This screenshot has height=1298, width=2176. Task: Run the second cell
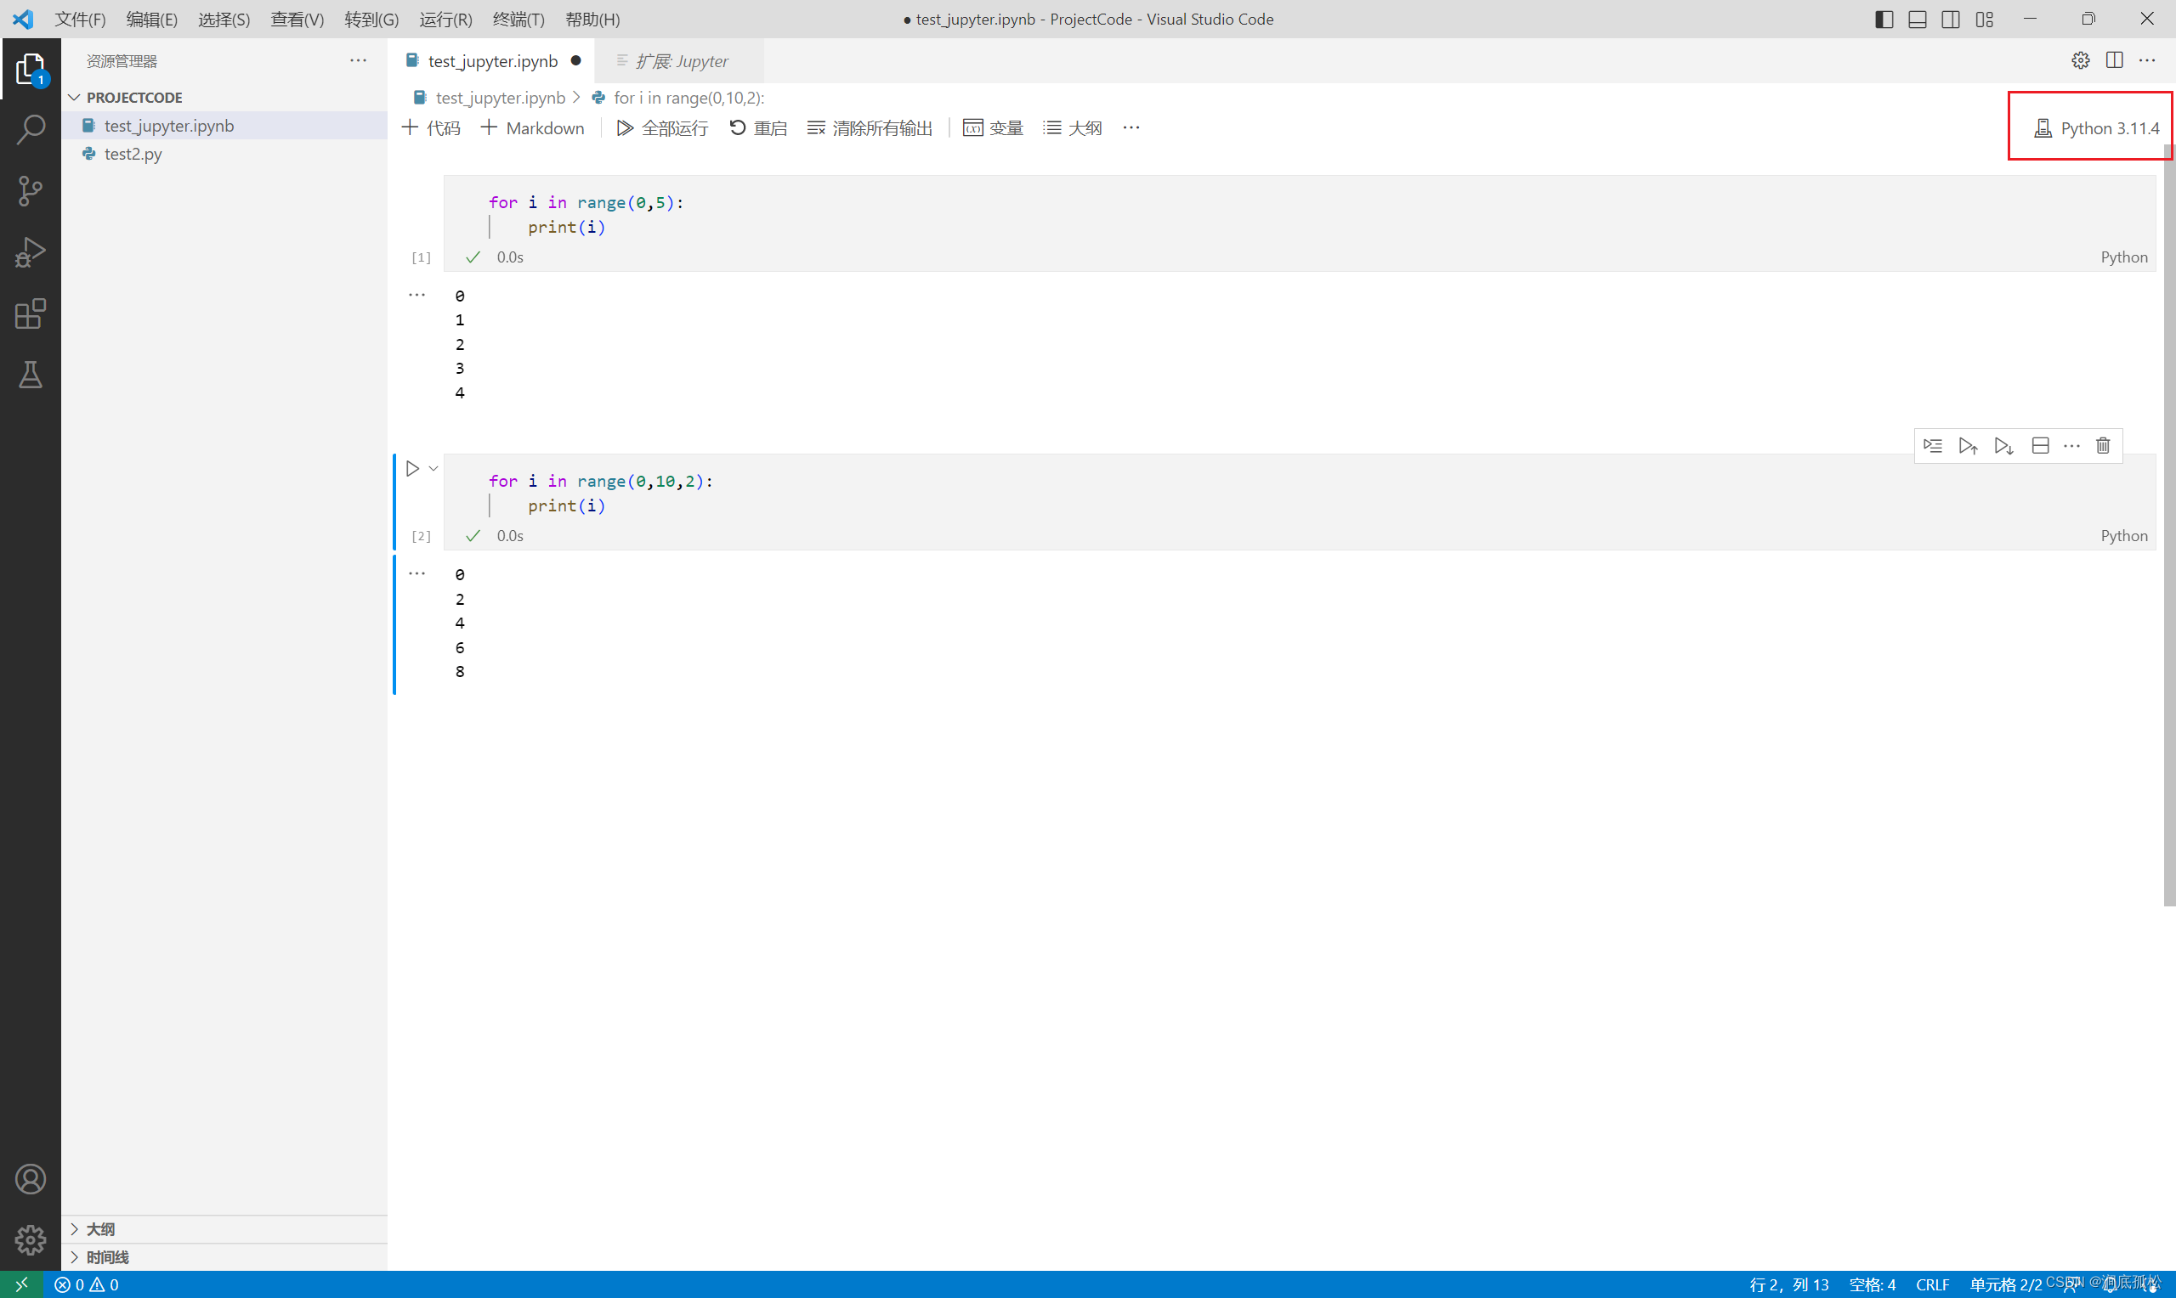tap(412, 469)
